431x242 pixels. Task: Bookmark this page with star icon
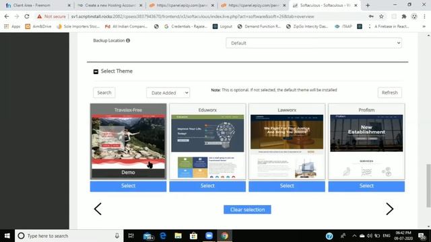click(381, 16)
